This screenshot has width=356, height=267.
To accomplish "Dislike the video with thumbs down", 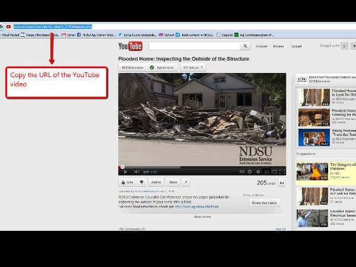I will click(141, 182).
